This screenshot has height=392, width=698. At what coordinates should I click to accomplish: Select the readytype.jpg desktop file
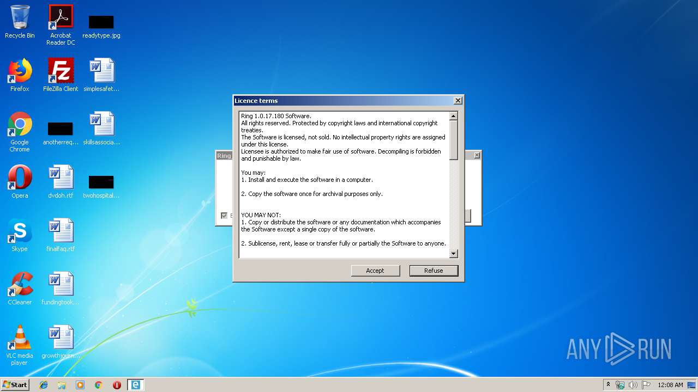point(101,26)
